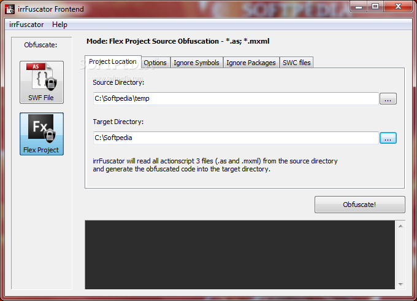This screenshot has width=417, height=301.
Task: Open the Ignore Symbols tab
Action: 196,63
